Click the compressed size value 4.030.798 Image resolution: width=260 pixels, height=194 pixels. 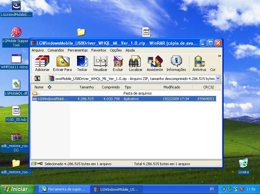click(x=111, y=99)
